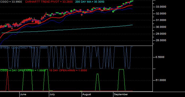Click the CGGO = 33.9900 price label
The image size is (185, 97).
tap(11, 2)
